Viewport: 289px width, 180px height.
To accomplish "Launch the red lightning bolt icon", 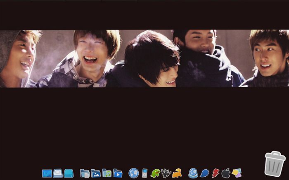I will pos(215,173).
